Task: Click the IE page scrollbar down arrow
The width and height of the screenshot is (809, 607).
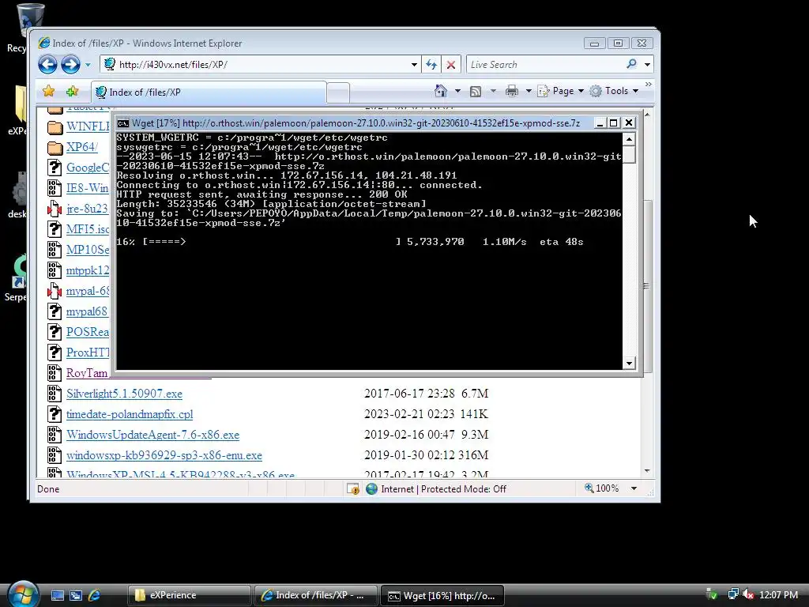Action: [647, 471]
